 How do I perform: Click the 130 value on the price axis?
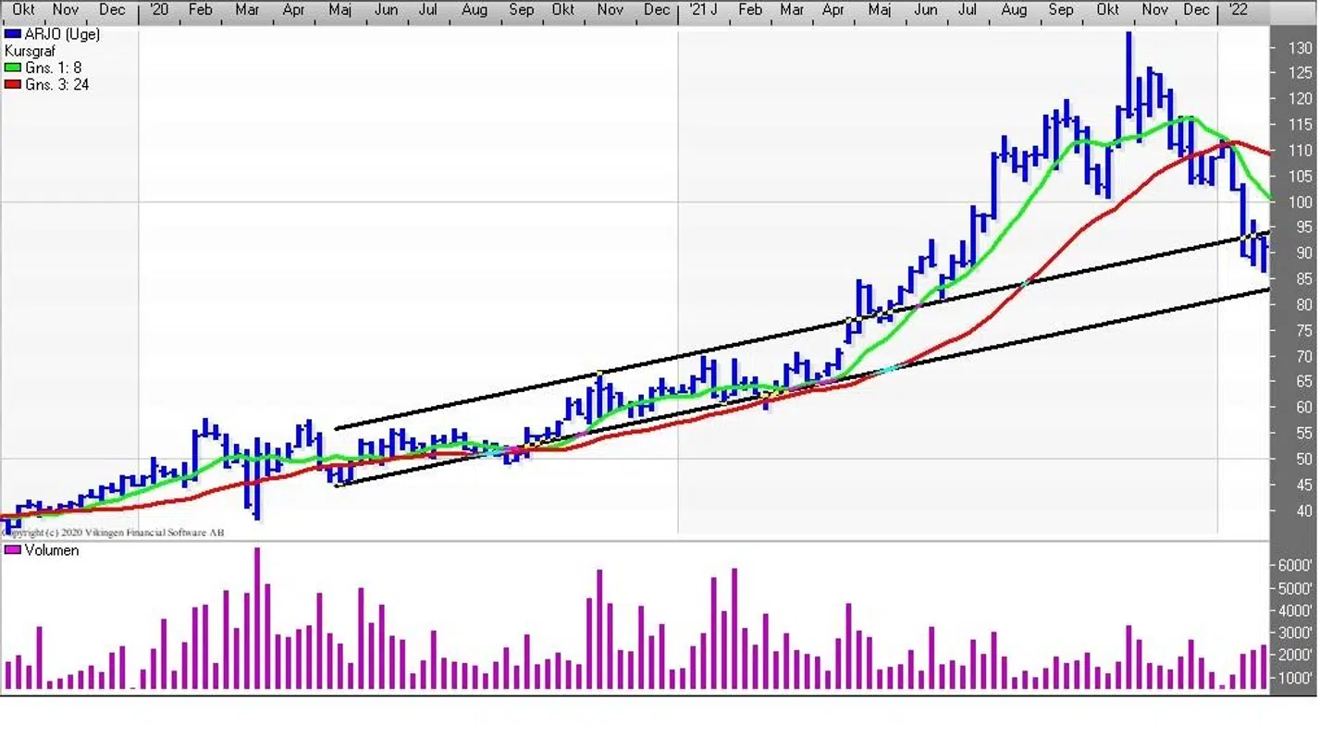(1302, 48)
